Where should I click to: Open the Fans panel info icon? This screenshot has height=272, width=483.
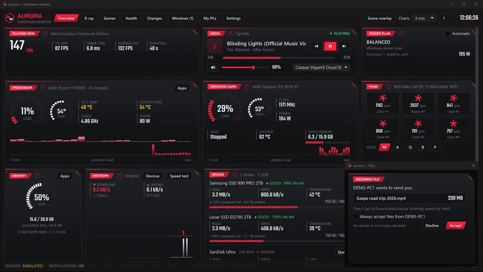tap(389, 87)
